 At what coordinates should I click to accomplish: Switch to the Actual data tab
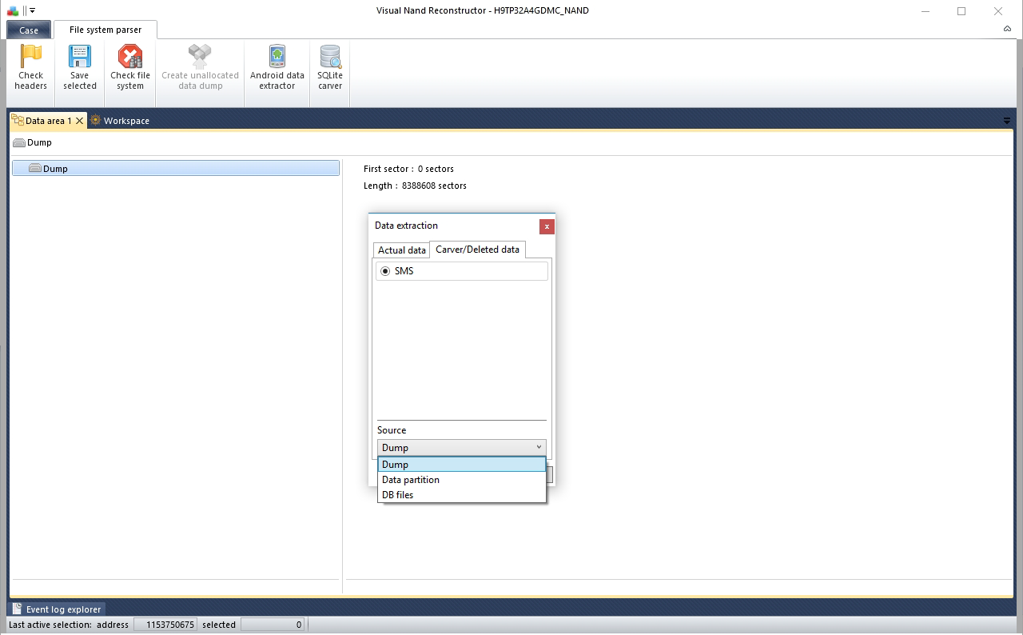point(401,250)
